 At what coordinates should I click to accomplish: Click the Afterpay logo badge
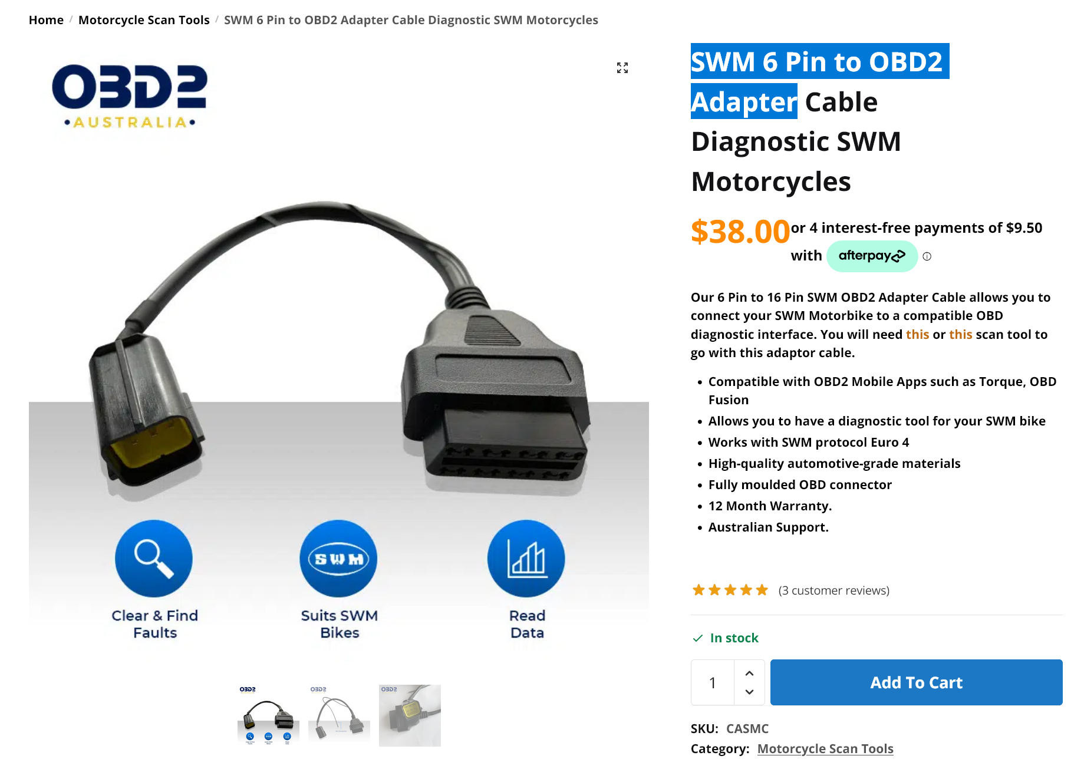click(872, 256)
